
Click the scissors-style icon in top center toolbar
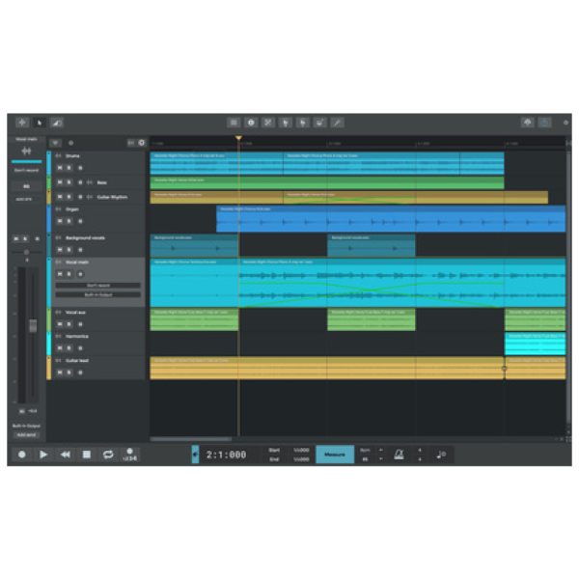click(268, 123)
